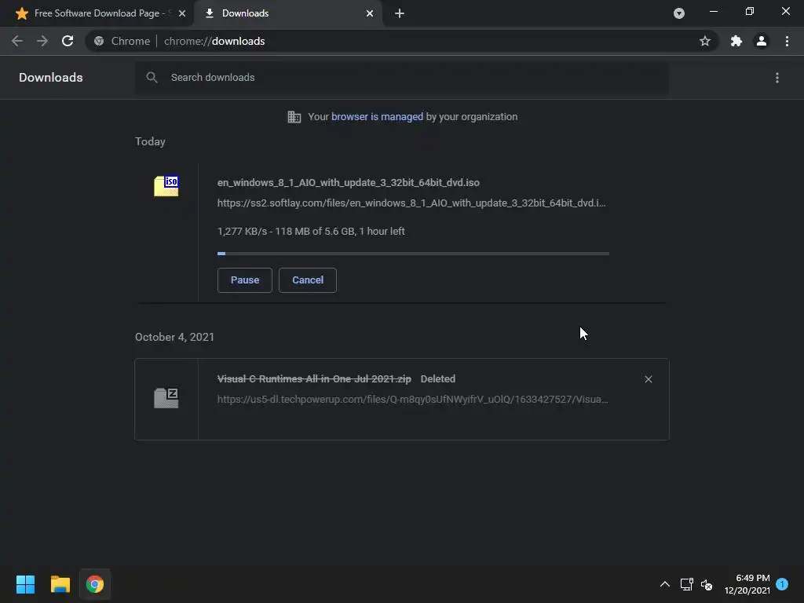Click the Downloads page heading
The image size is (804, 603).
point(51,78)
